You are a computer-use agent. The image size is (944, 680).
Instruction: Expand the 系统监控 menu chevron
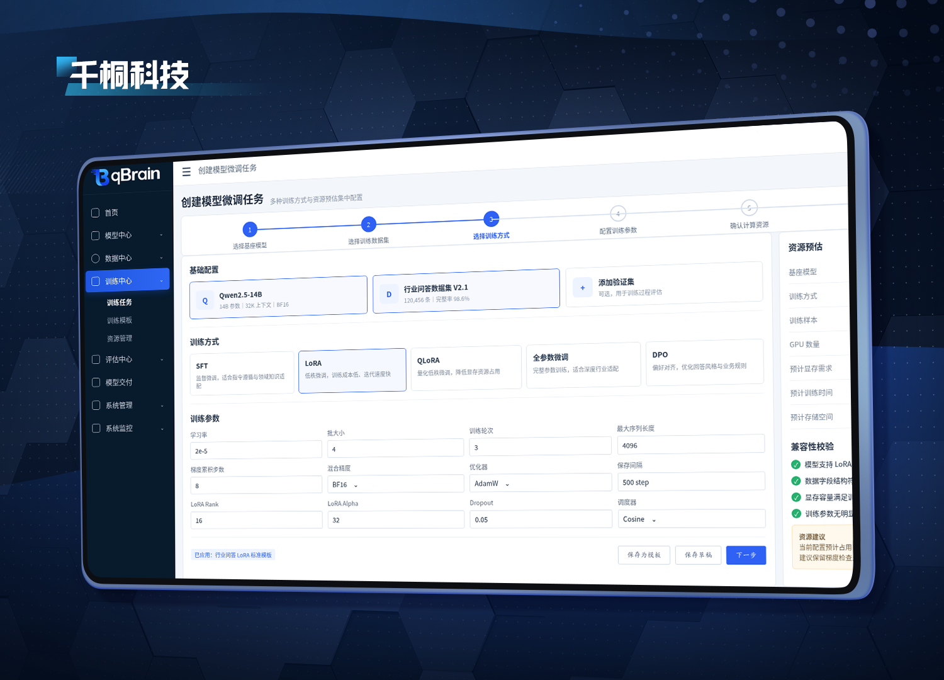point(162,429)
